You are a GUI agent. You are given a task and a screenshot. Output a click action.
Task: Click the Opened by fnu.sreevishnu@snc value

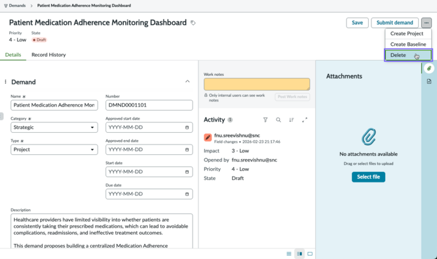click(x=254, y=160)
